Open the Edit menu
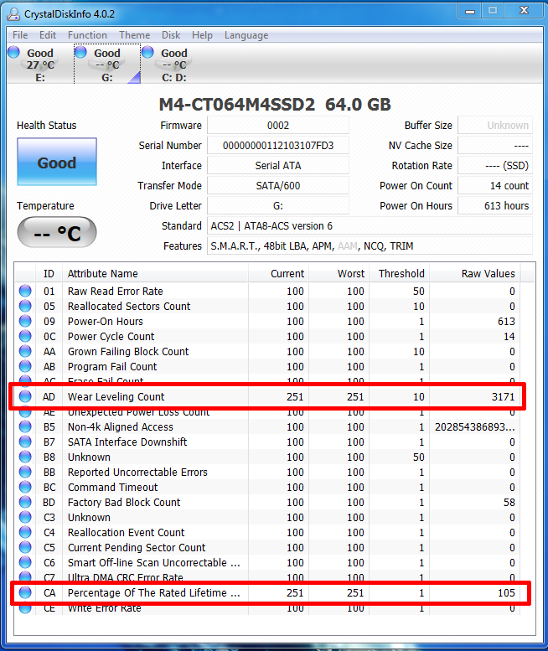The image size is (548, 651). pos(47,35)
